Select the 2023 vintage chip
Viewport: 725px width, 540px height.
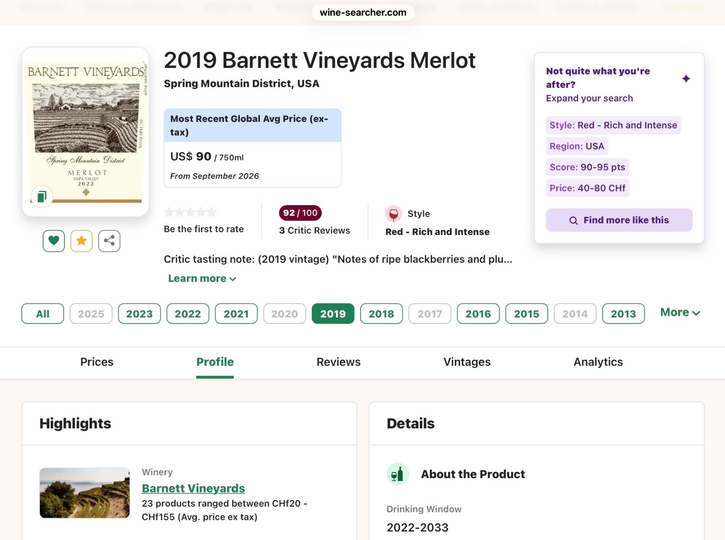click(139, 313)
